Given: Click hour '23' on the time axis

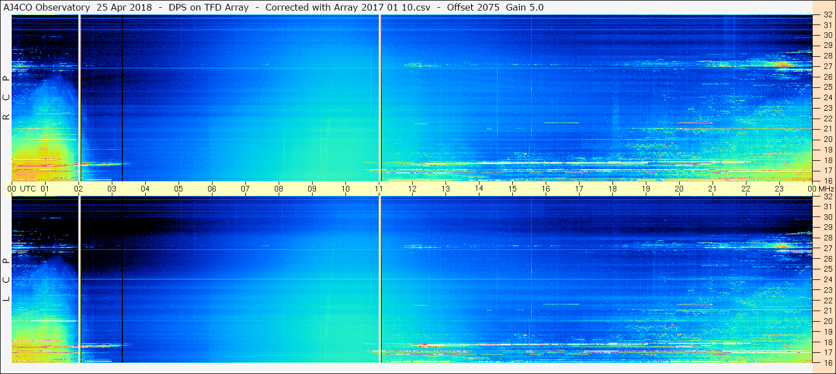Looking at the screenshot, I should tap(779, 189).
